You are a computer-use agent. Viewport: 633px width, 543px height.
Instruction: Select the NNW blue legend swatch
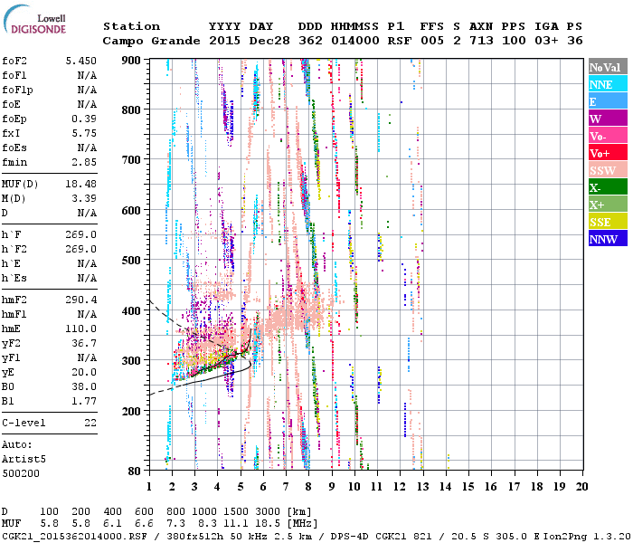coord(608,239)
